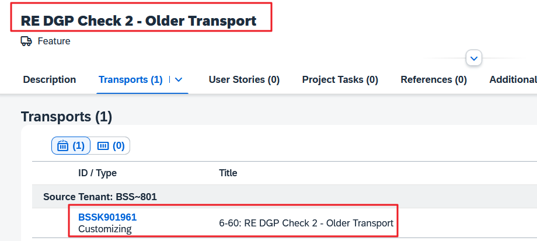Expand the Transports tab dropdown arrow

(x=179, y=79)
